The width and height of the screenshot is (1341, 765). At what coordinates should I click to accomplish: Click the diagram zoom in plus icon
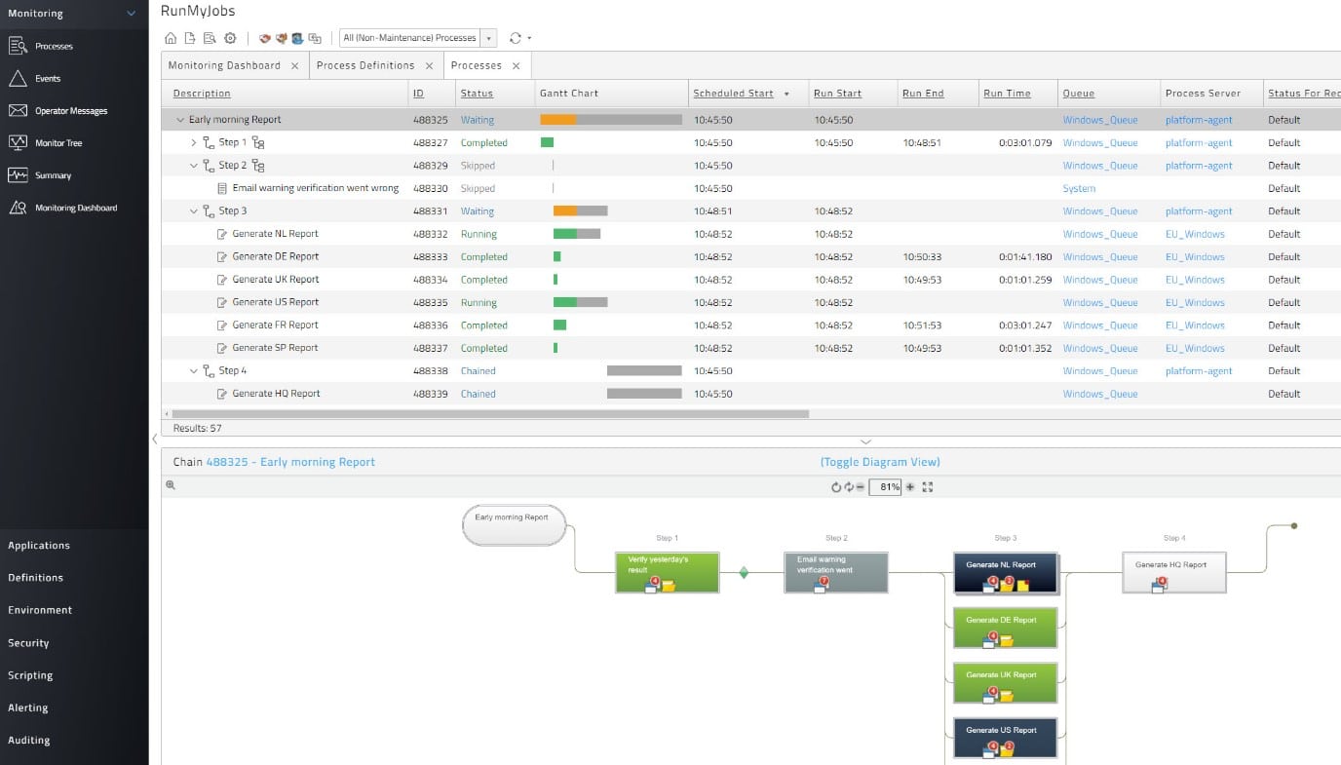coord(910,487)
